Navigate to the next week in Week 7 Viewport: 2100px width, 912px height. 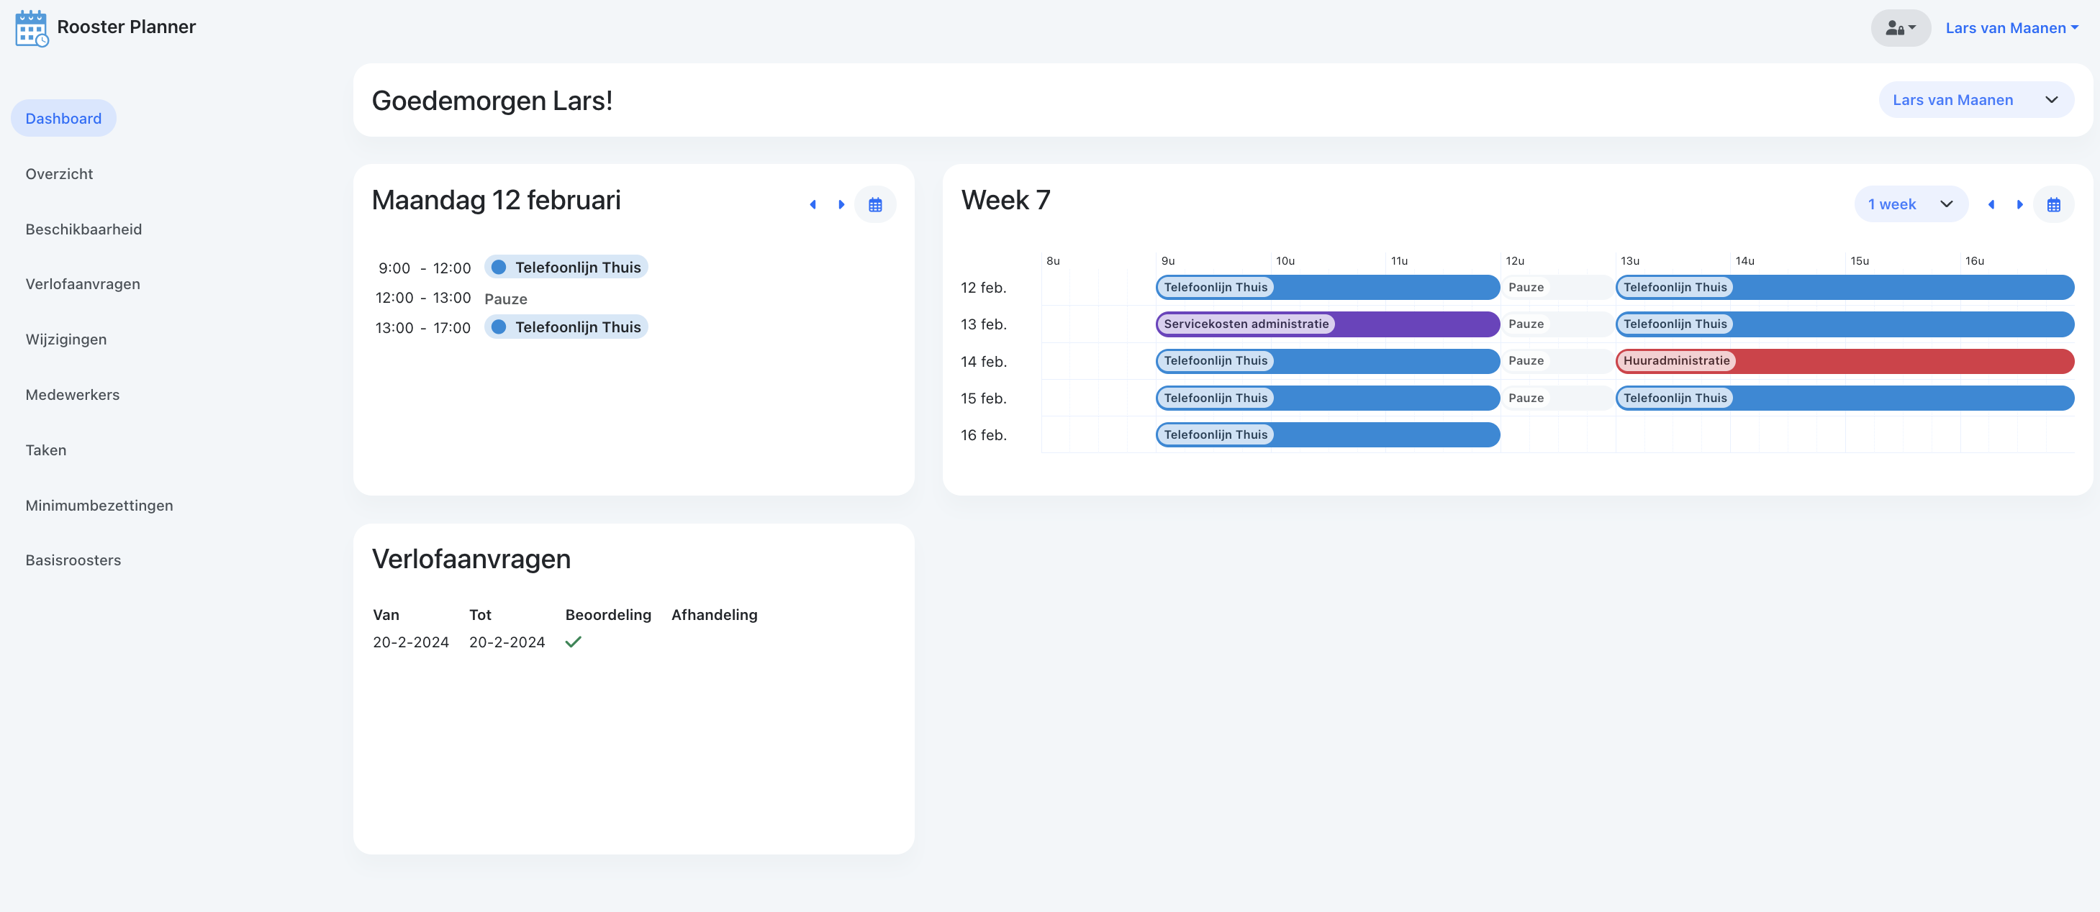2019,204
